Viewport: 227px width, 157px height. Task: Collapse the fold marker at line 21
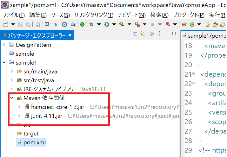pos(194,74)
